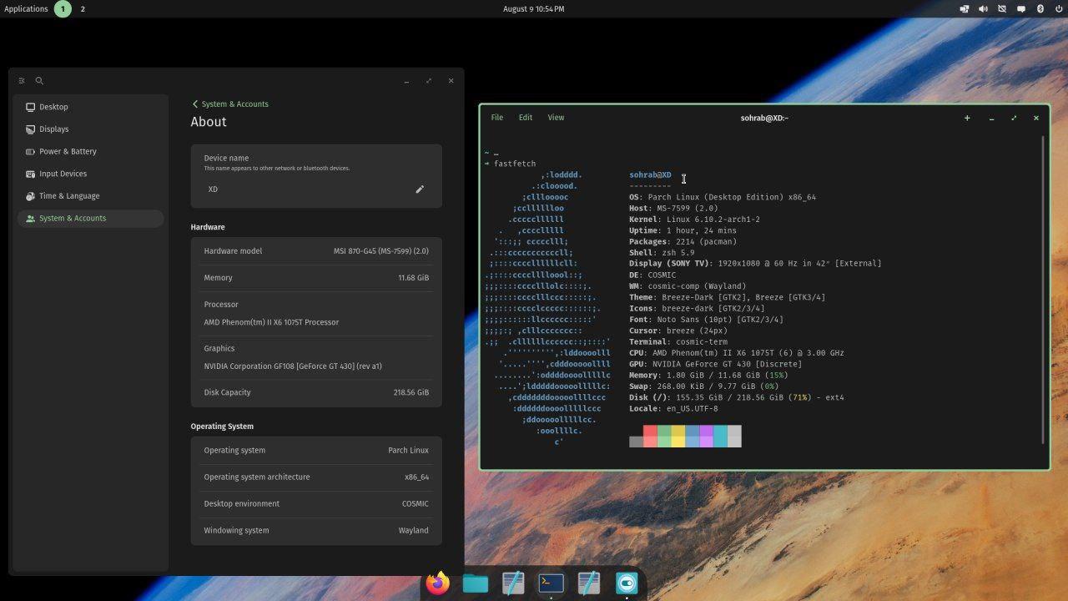Click the NVIDIA GeForce GT 430 graphics text
The height and width of the screenshot is (601, 1068).
tap(293, 366)
